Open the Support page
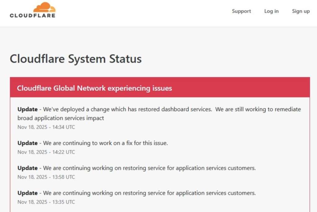The width and height of the screenshot is (317, 212). point(241,11)
